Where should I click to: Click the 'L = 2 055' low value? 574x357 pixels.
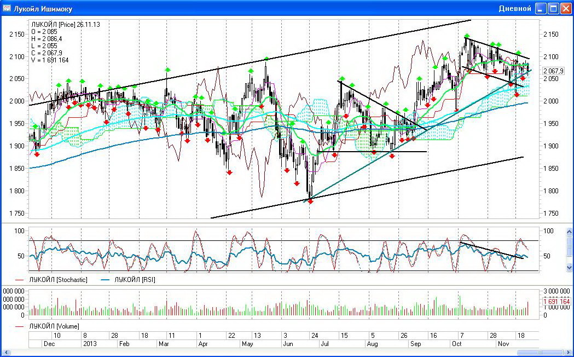pyautogui.click(x=44, y=46)
